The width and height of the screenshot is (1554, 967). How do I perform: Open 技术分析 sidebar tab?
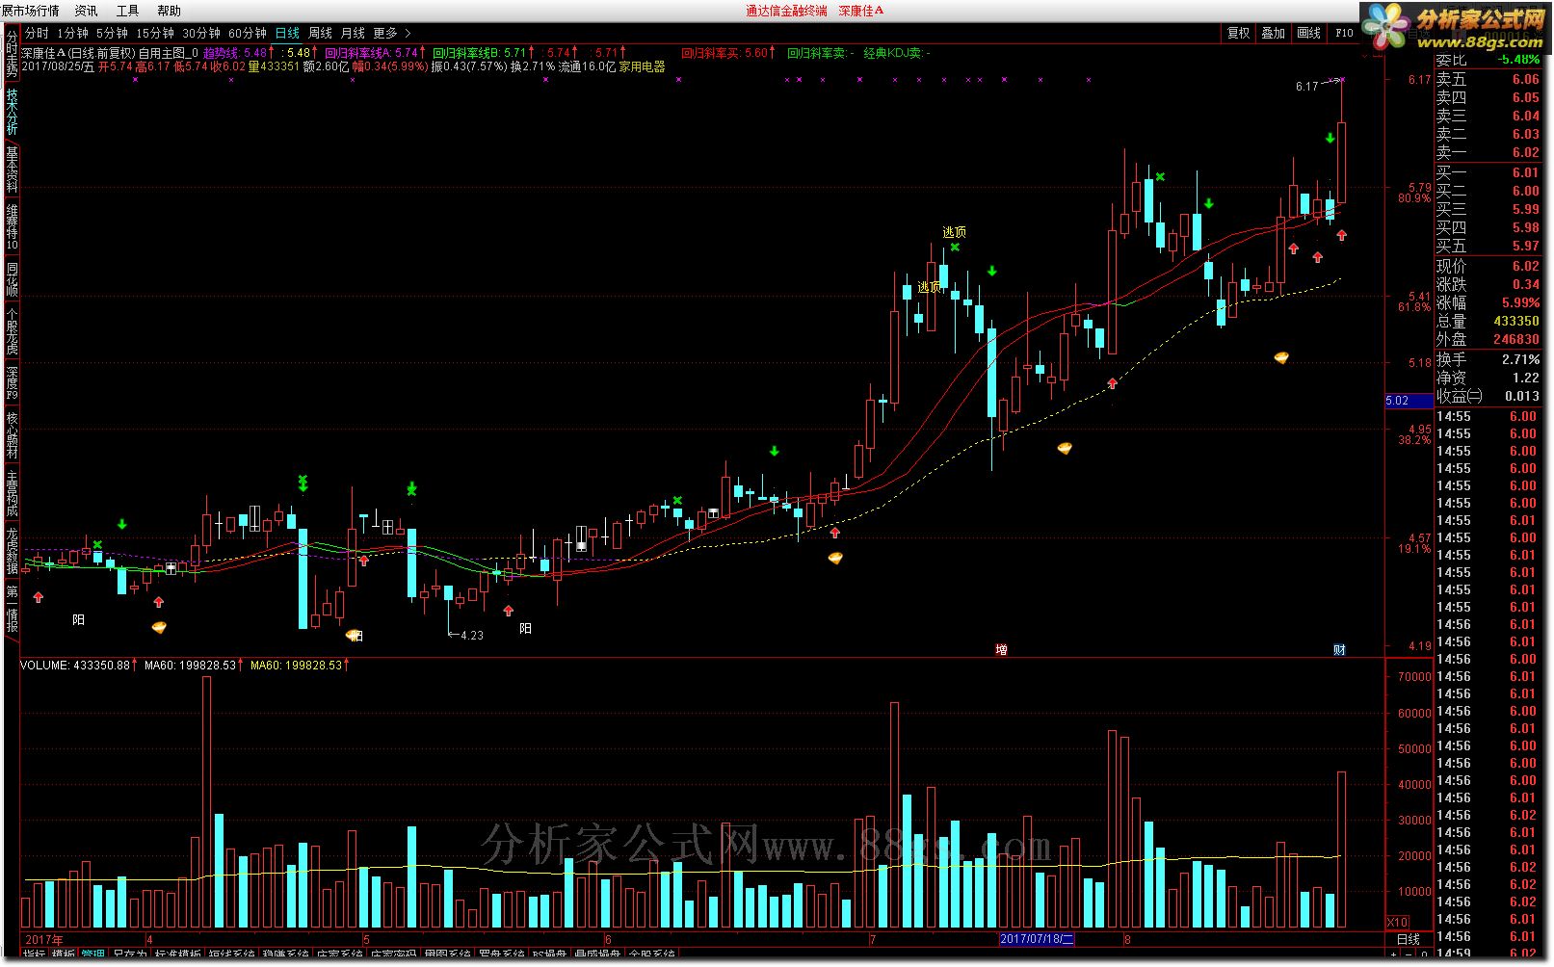pyautogui.click(x=12, y=112)
